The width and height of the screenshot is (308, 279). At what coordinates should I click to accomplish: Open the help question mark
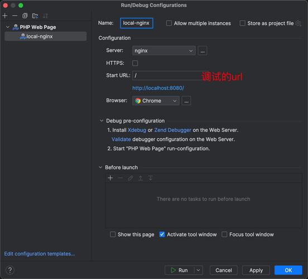[x=10, y=270]
